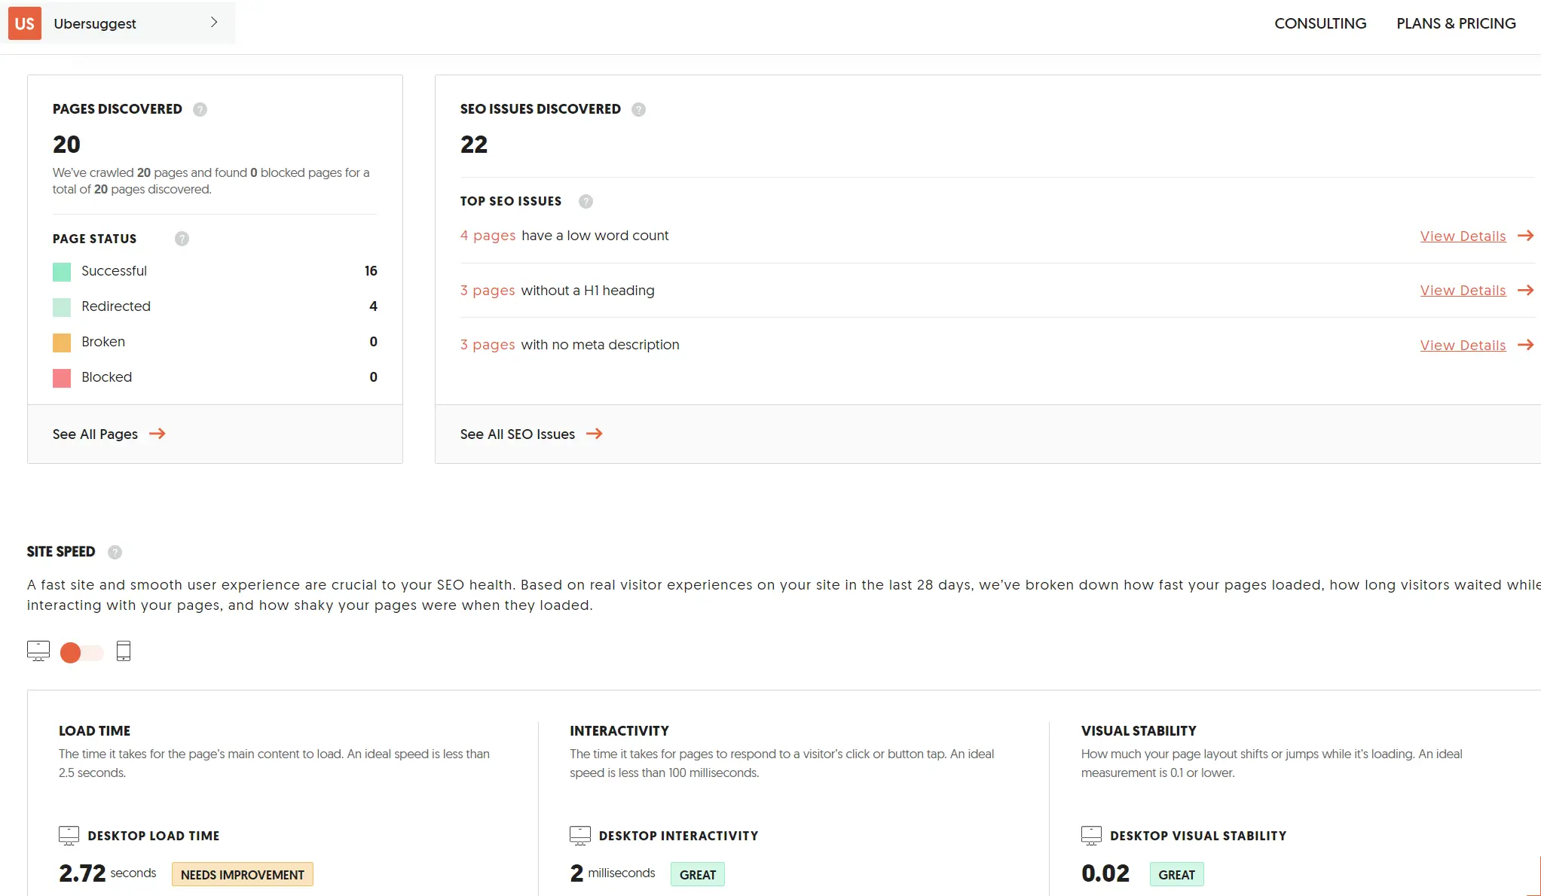The height and width of the screenshot is (896, 1541).
Task: Click the Ubersuggest US logo icon
Action: [24, 23]
